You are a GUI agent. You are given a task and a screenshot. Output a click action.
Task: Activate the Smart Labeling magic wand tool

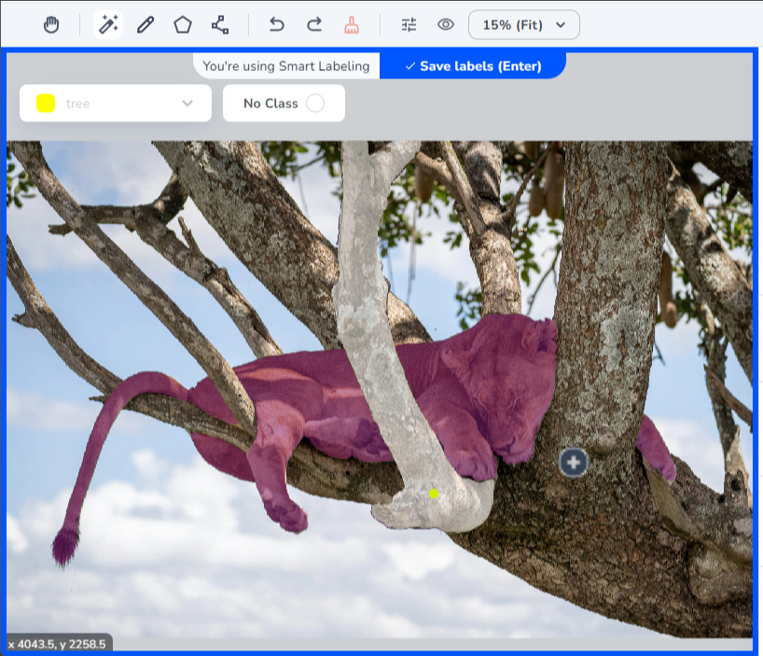point(108,25)
